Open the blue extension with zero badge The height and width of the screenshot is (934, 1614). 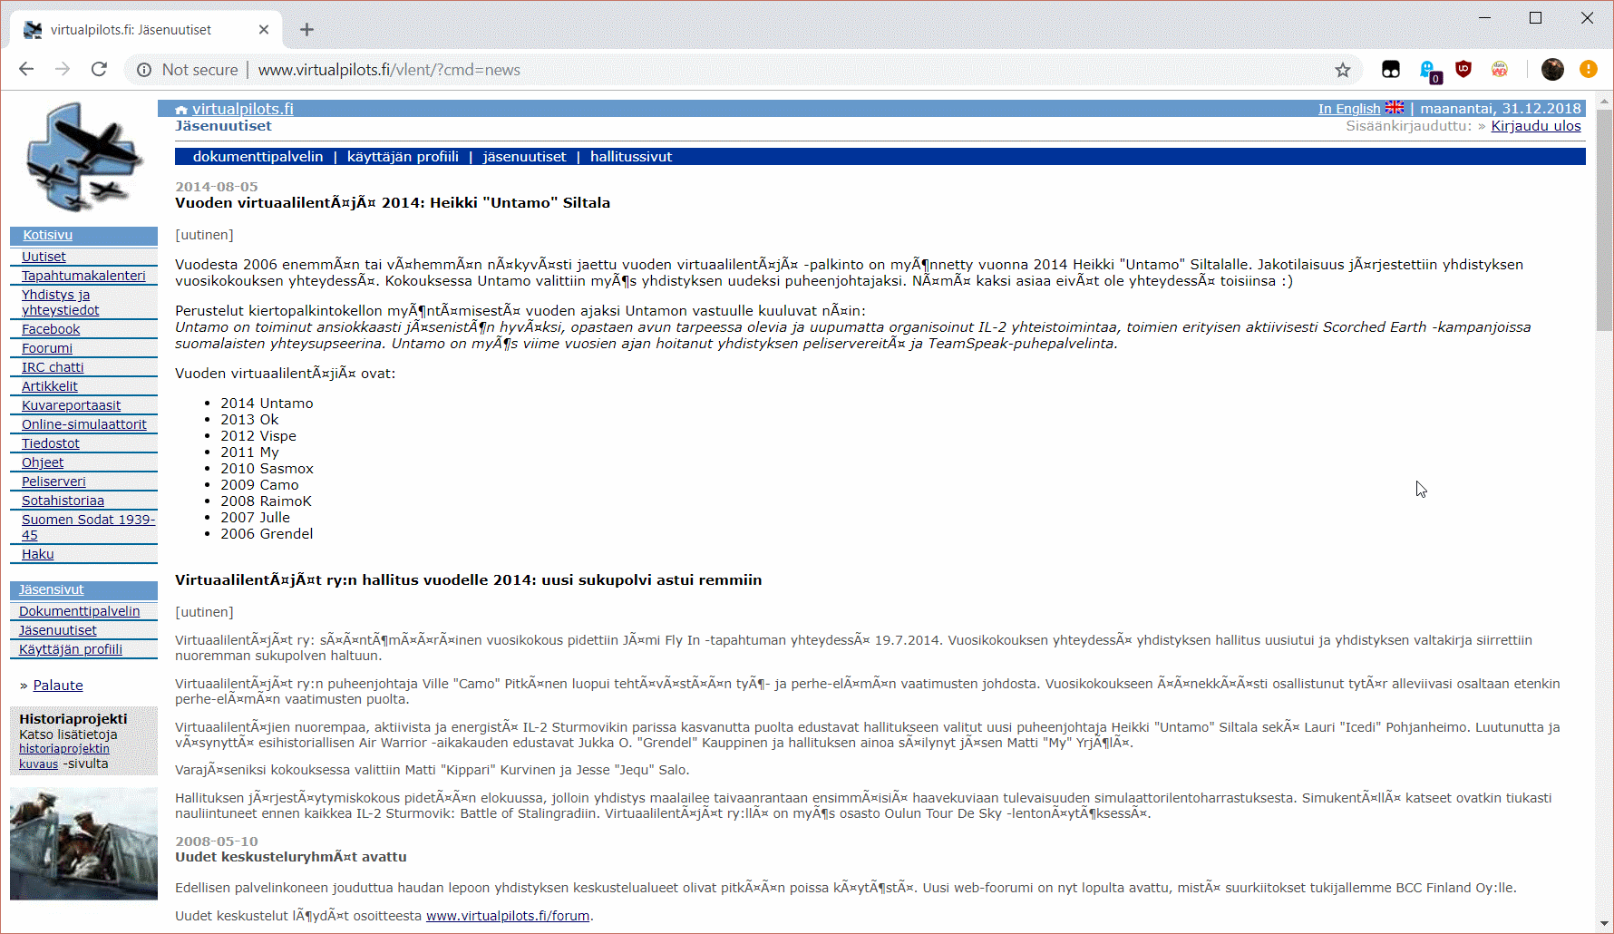pos(1429,71)
